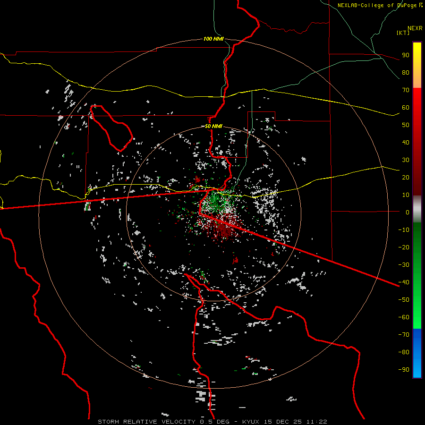425x425 pixels.
Task: Click the "KYUX 15 DEC 25 11:22" timestamp text
Action: tap(285, 422)
